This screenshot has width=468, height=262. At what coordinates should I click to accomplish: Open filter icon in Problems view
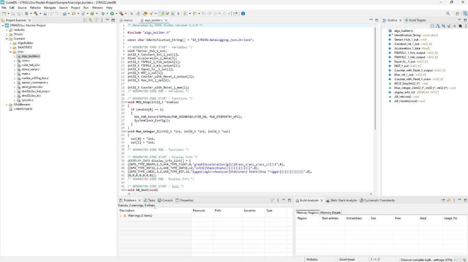pyautogui.click(x=272, y=200)
